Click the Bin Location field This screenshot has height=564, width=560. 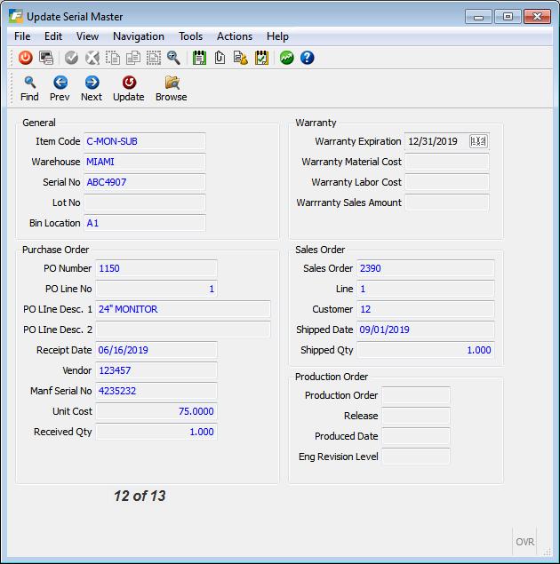(x=145, y=223)
